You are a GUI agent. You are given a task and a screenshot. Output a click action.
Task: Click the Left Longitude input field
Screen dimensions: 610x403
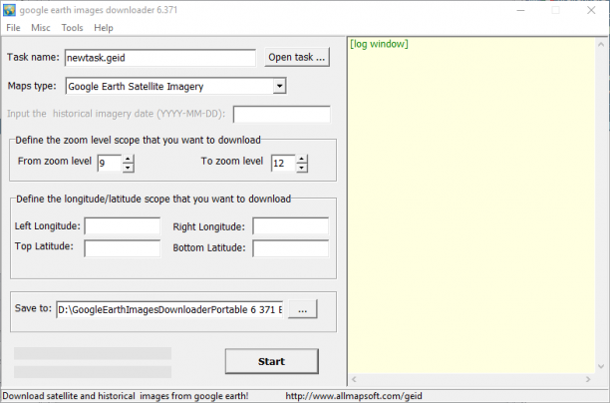pyautogui.click(x=123, y=225)
